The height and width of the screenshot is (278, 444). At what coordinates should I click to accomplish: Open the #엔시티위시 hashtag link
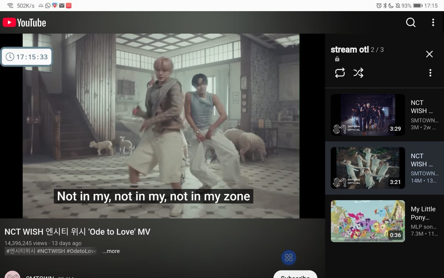point(21,251)
